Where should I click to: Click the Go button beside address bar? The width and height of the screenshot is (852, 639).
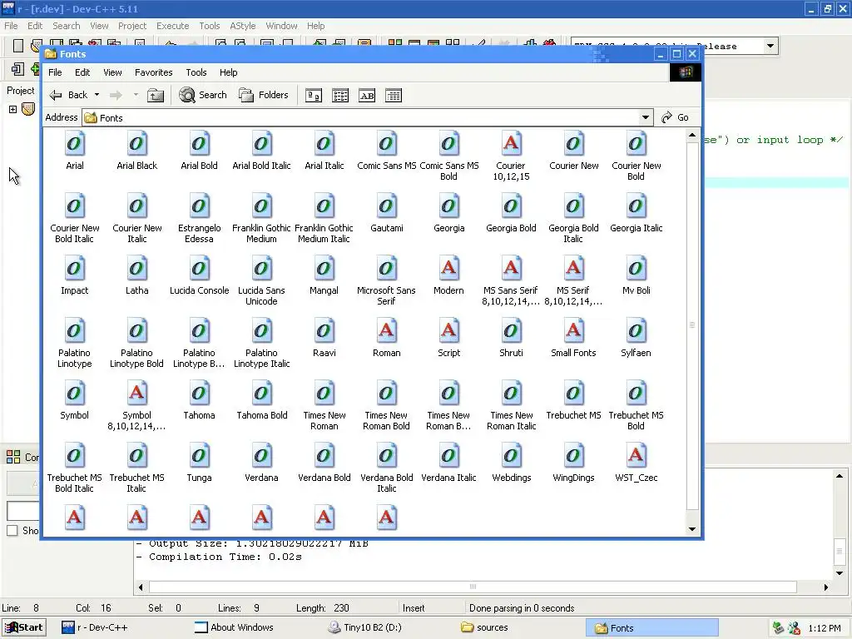point(676,117)
